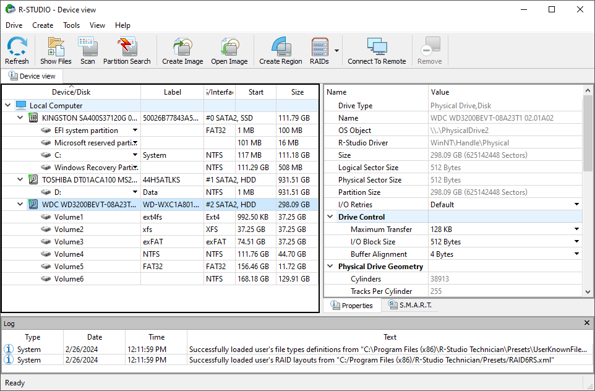Viewport: 595px width, 391px height.
Task: Close the Log panel
Action: (587, 323)
